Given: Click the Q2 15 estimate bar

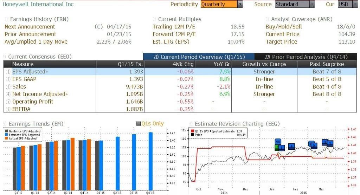Looking at the screenshot, I should click(x=117, y=163).
